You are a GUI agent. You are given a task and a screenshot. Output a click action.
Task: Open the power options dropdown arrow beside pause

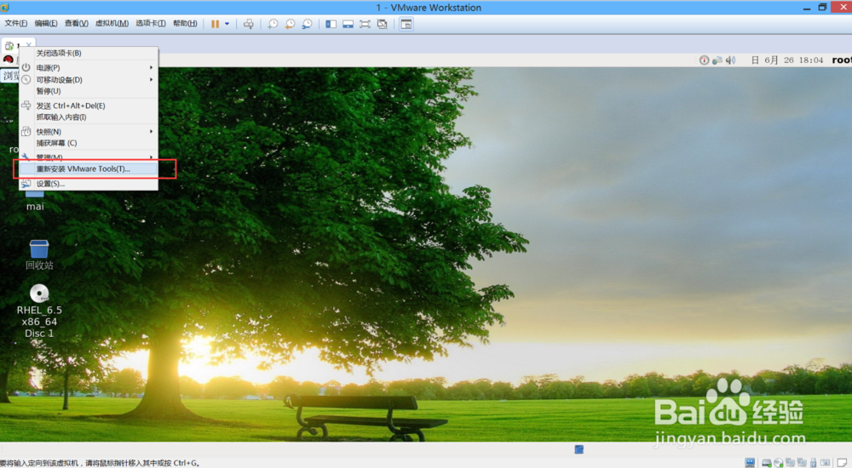coord(227,24)
